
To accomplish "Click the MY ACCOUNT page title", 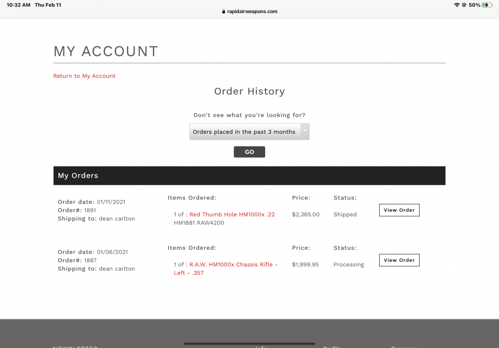I will 106,51.
